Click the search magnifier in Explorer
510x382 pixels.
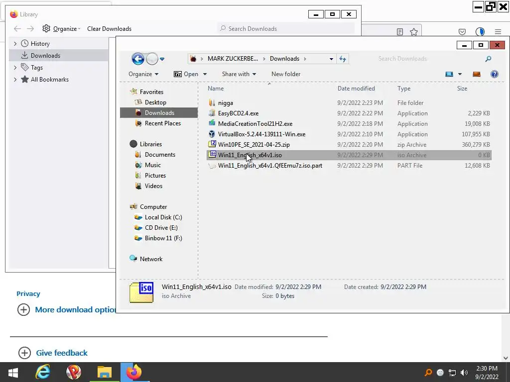(488, 59)
